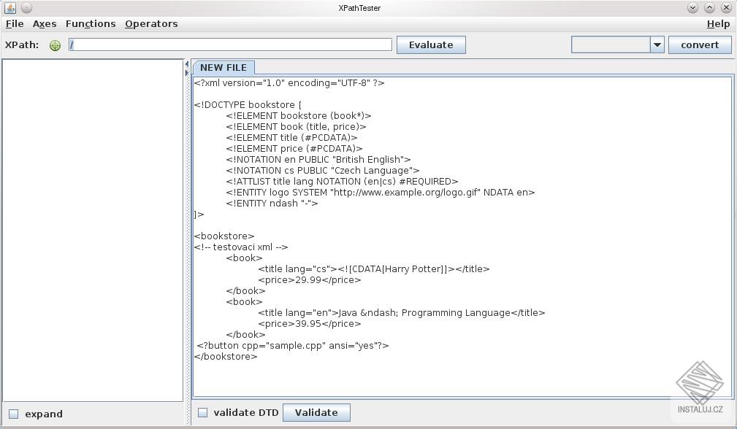Click the convert button

pyautogui.click(x=700, y=45)
